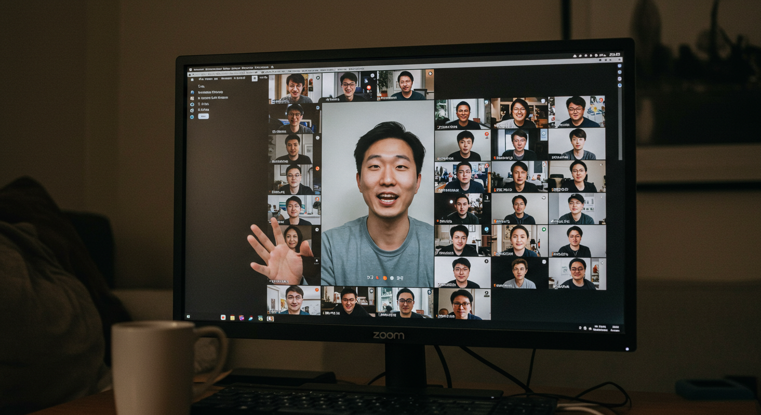Image resolution: width=761 pixels, height=415 pixels.
Task: Click the square button at the sidebar header's right
Action: click(x=255, y=78)
